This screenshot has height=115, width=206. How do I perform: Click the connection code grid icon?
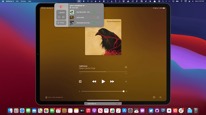(70, 8)
